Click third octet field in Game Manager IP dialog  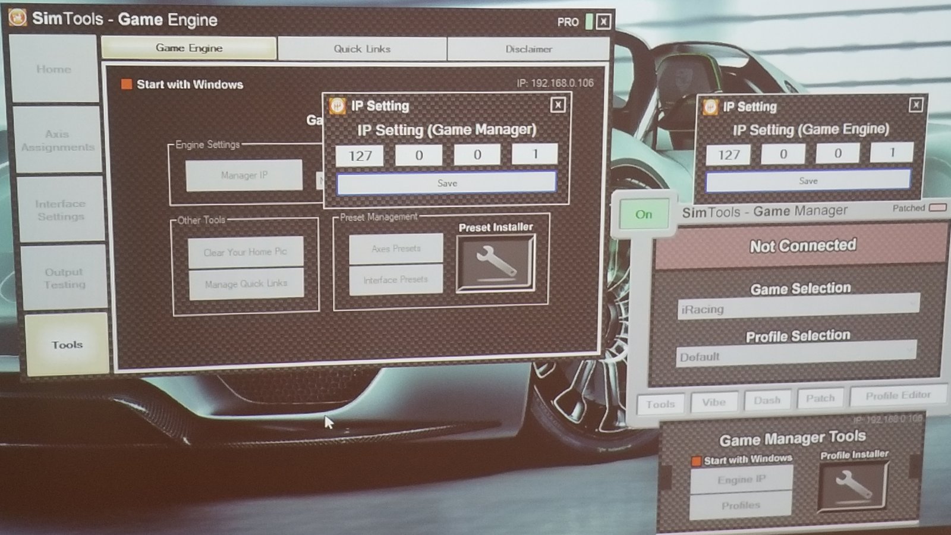[x=477, y=155]
